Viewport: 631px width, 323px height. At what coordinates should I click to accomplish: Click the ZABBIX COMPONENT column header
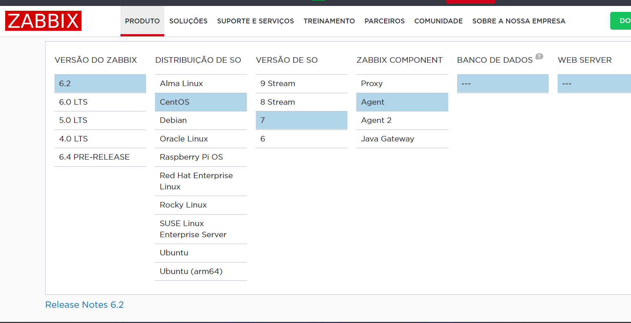point(399,60)
